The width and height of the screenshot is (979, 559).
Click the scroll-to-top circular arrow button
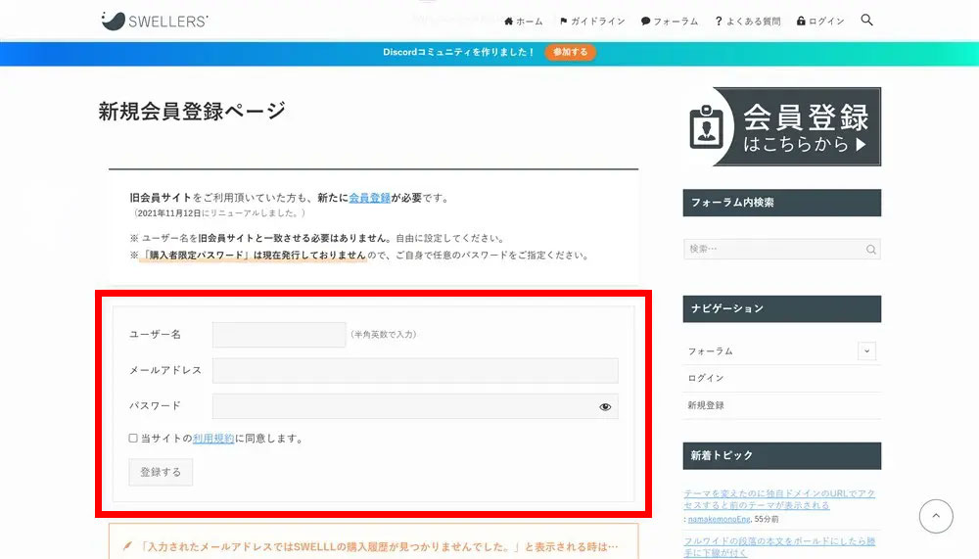tap(935, 516)
